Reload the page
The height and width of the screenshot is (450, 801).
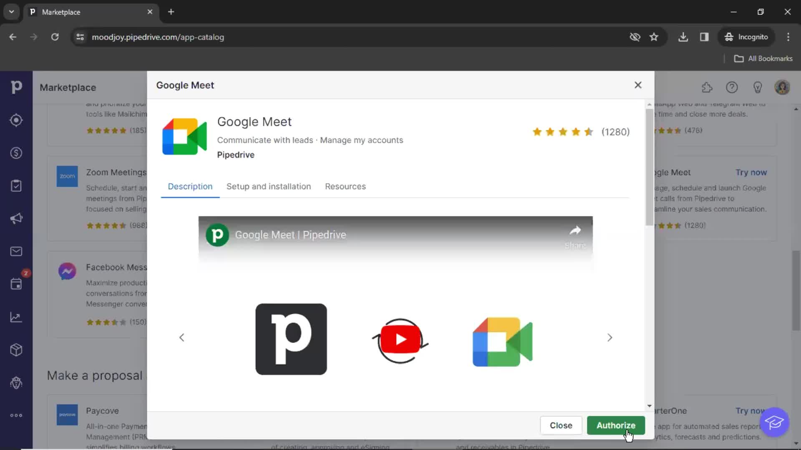click(55, 37)
